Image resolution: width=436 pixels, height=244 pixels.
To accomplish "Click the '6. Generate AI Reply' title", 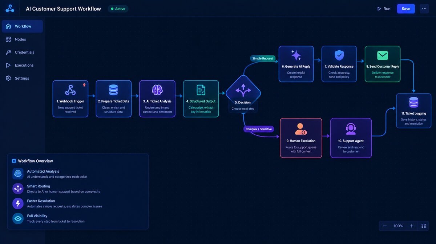I will [x=296, y=67].
